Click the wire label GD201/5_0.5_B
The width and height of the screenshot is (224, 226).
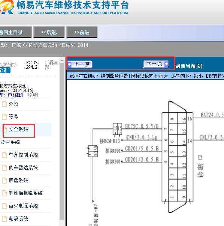coord(142,148)
